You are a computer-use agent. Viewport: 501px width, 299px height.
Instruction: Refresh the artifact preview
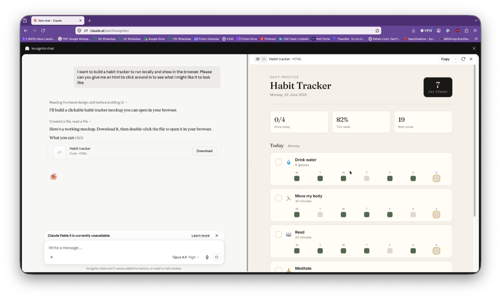(463, 59)
